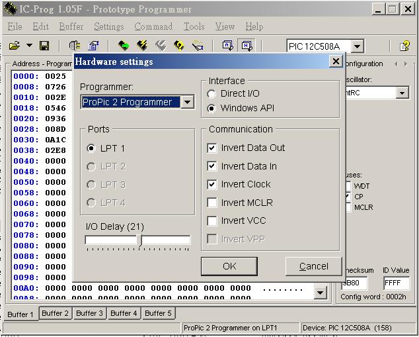The height and width of the screenshot is (337, 419).
Task: Click the Read All chip icon
Action: (123, 46)
